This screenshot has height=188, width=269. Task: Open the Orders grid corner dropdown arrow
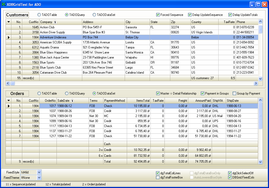[8, 101]
